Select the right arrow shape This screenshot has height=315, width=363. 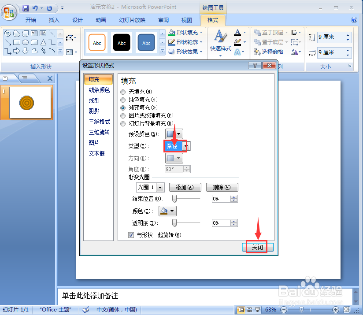(16, 51)
